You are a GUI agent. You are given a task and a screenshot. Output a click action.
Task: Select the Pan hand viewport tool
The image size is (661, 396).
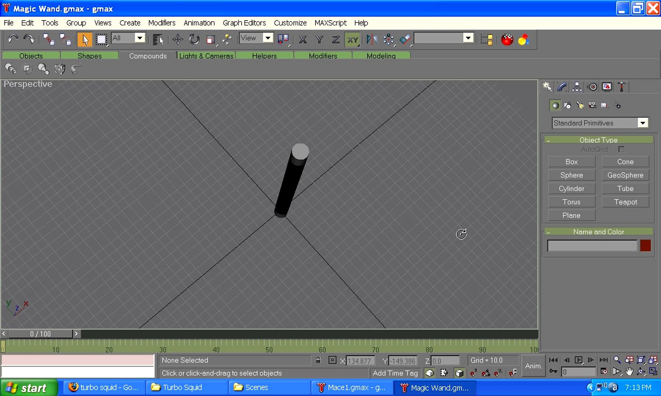tap(629, 372)
